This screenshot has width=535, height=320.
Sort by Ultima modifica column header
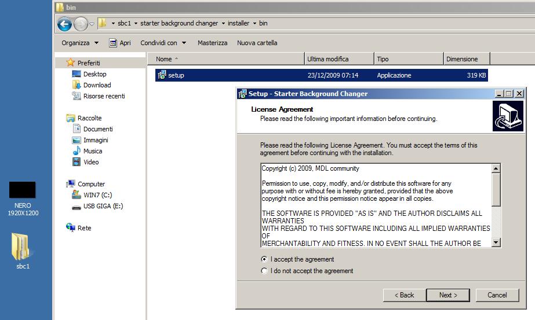click(339, 59)
